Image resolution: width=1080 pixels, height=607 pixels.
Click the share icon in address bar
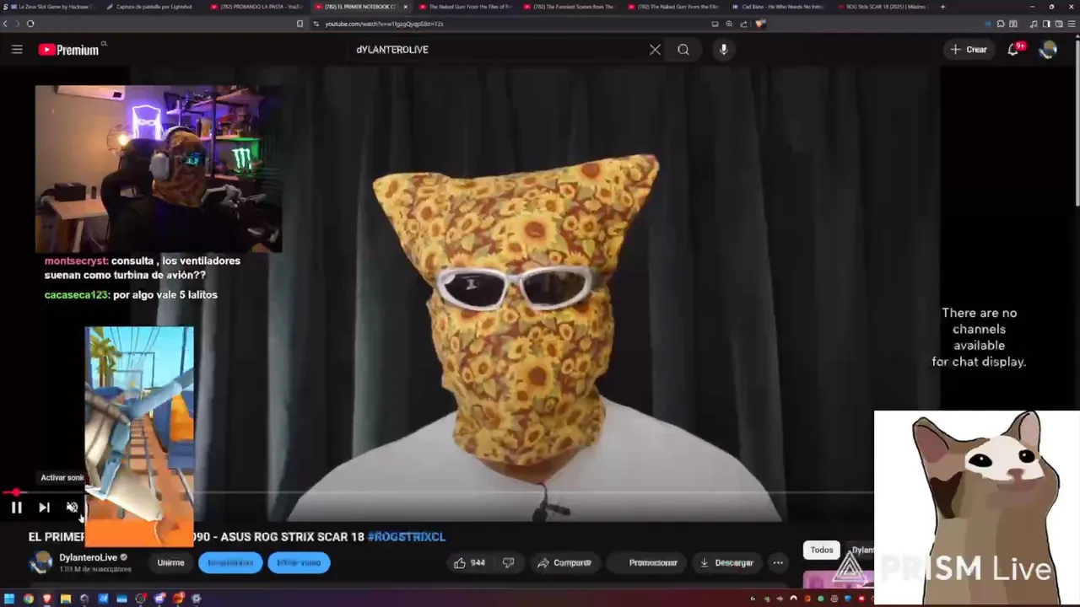click(744, 24)
